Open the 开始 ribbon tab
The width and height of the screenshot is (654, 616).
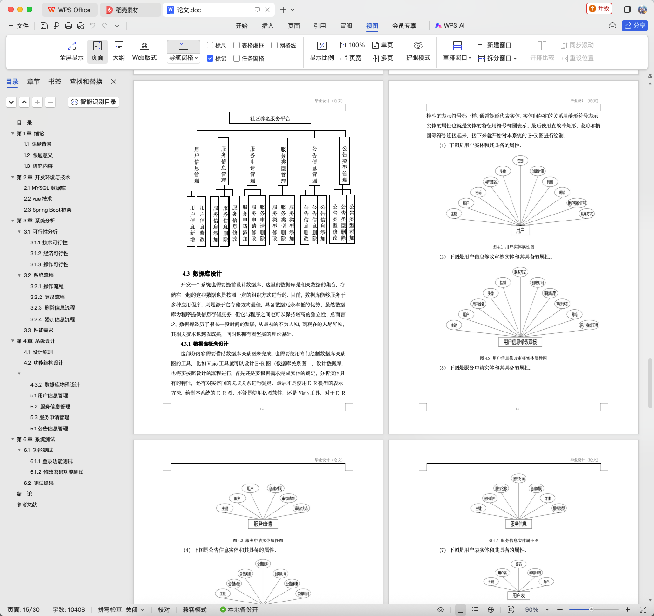[242, 26]
